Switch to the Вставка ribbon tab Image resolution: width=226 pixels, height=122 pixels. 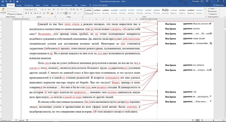[19, 5]
